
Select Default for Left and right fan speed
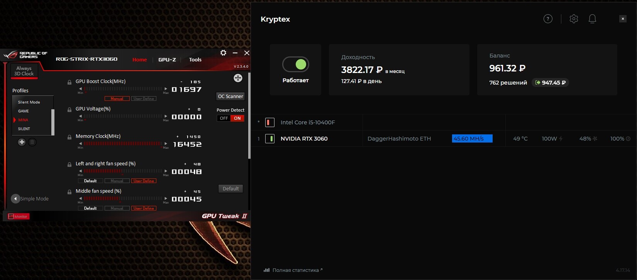coord(90,181)
